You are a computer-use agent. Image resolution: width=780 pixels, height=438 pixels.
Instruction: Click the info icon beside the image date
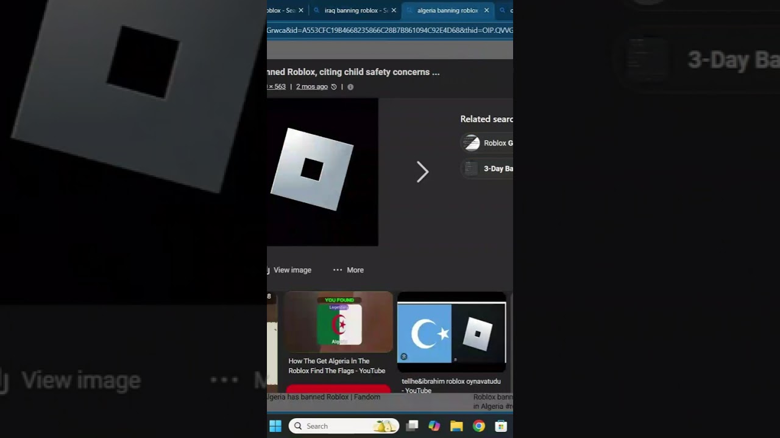tap(350, 87)
